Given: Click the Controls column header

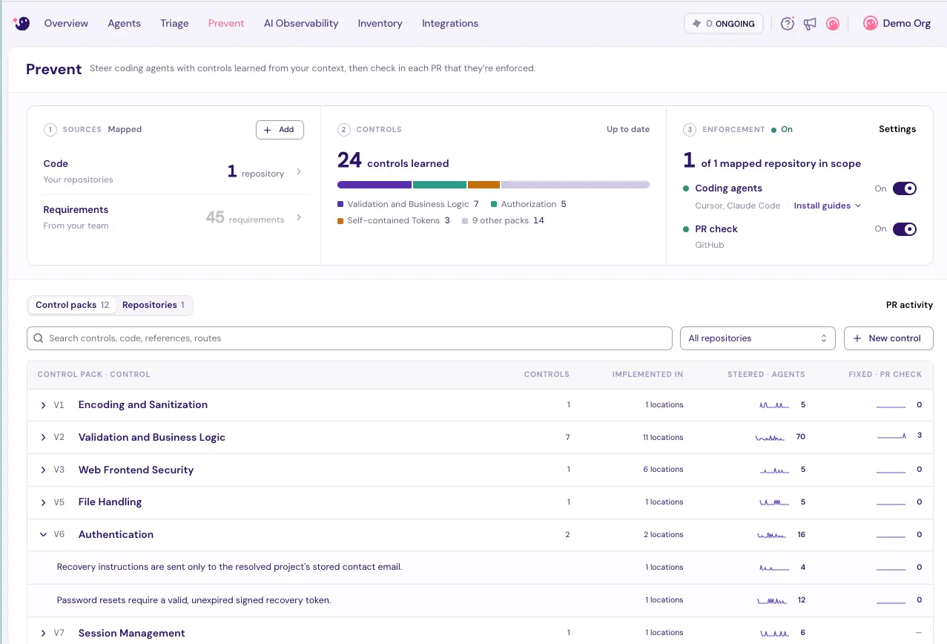Looking at the screenshot, I should [547, 375].
